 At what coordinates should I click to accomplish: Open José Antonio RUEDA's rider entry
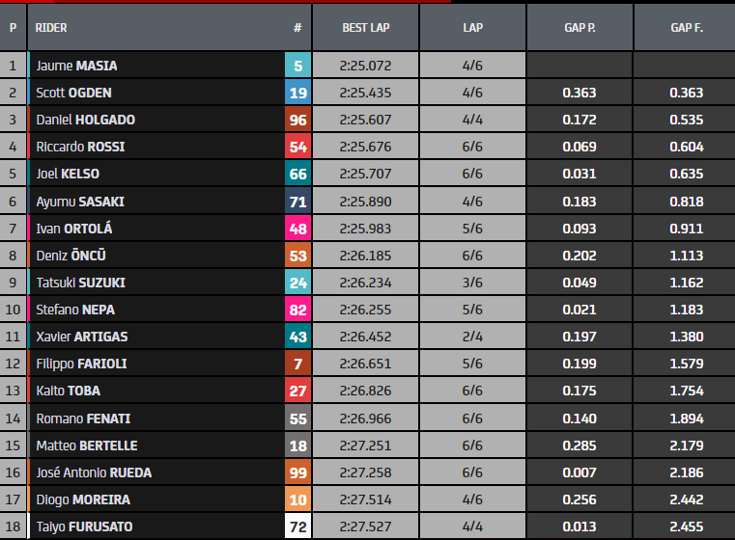pos(94,472)
